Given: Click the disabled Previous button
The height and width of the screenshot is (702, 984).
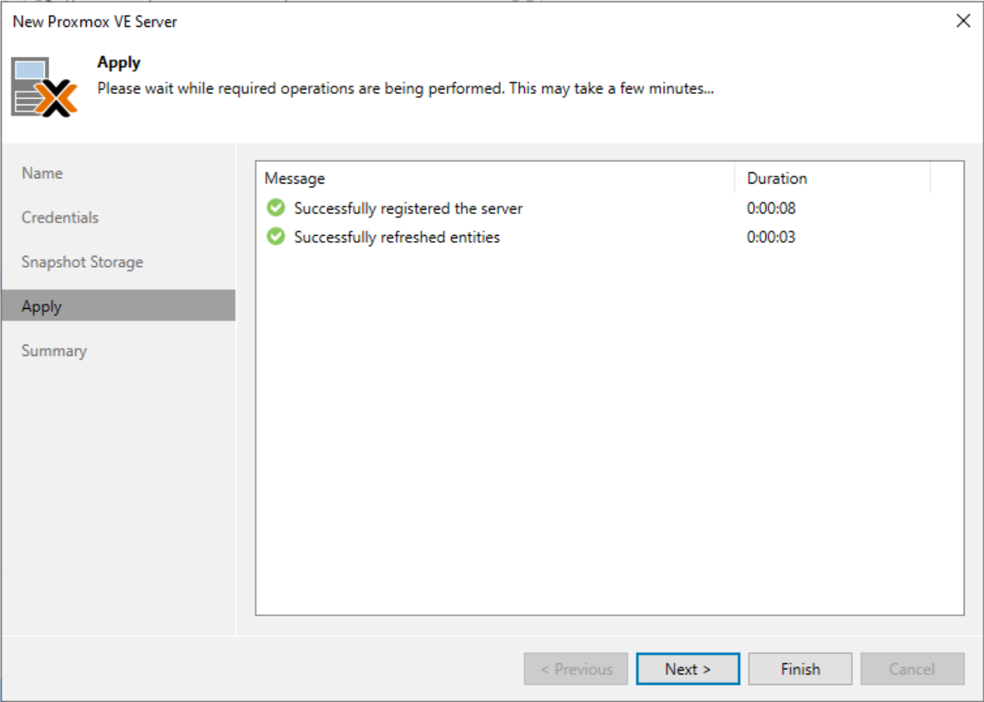Looking at the screenshot, I should (575, 668).
